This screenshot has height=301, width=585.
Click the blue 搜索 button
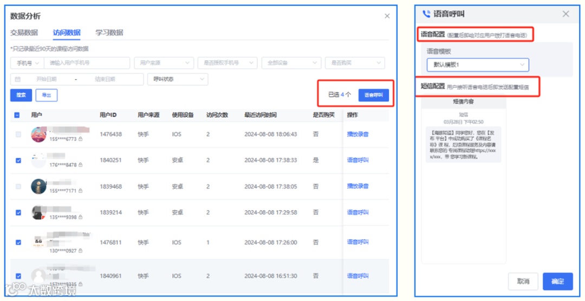click(21, 95)
